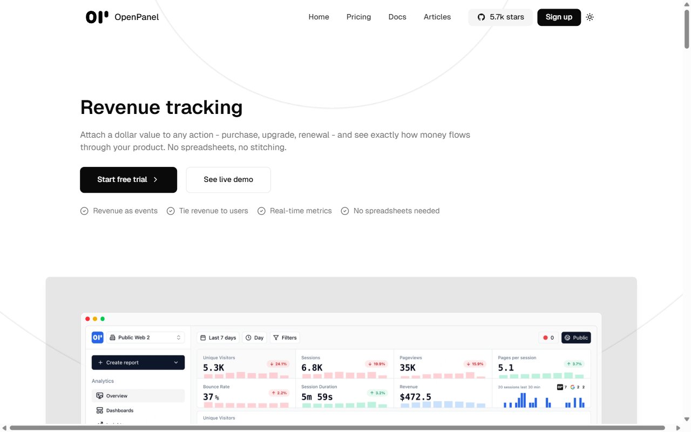Open the Filters control in the dashboard

(x=285, y=337)
